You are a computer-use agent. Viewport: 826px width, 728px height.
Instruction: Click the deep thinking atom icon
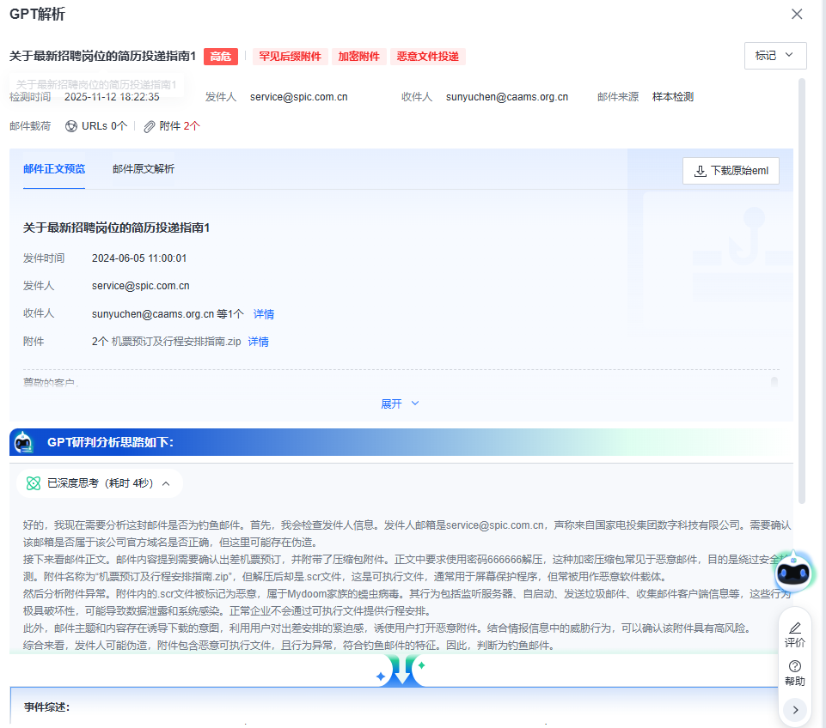34,483
